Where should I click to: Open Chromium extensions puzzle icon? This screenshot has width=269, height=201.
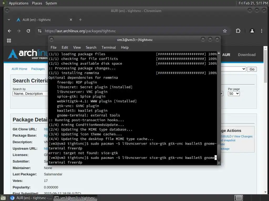tap(238, 31)
